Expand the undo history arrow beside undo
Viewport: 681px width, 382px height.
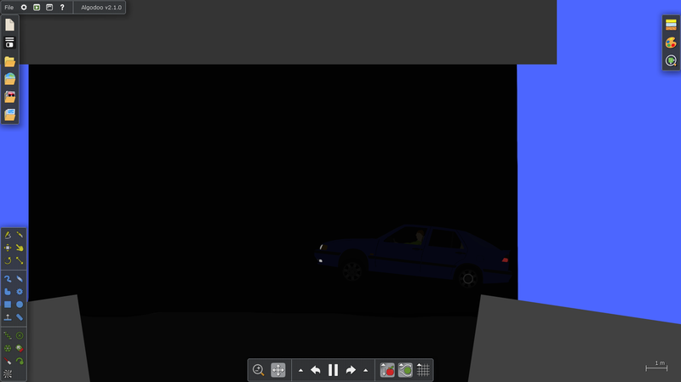coord(300,371)
